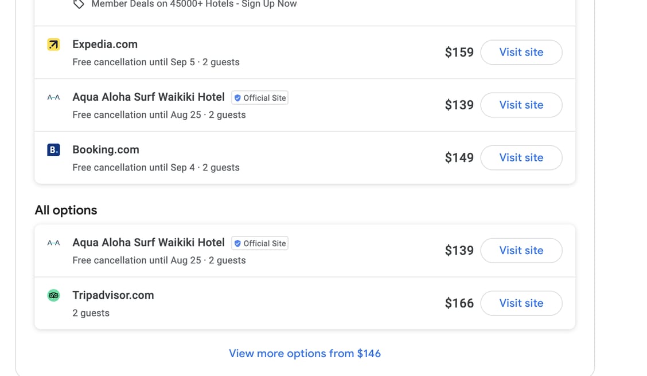This screenshot has height=376, width=647.
Task: Click Official Site badge above Booking.com row
Action: click(260, 98)
